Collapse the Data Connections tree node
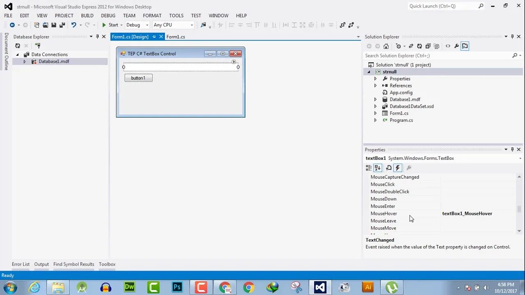 [x=17, y=54]
